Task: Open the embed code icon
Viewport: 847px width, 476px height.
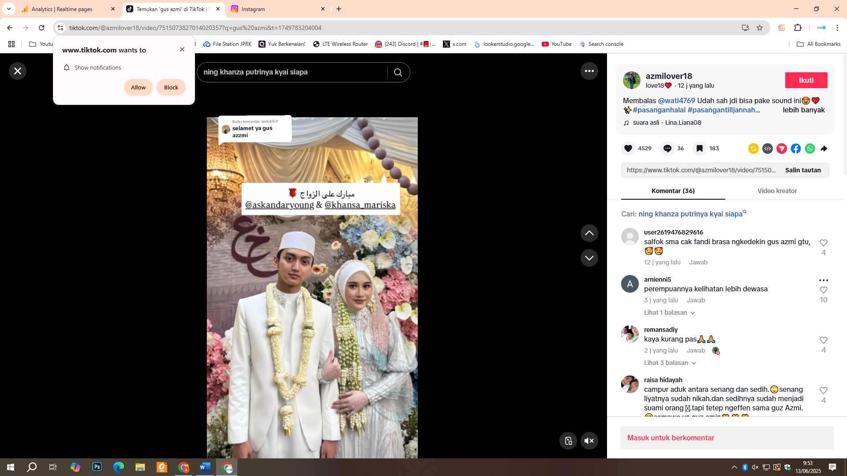Action: [768, 149]
